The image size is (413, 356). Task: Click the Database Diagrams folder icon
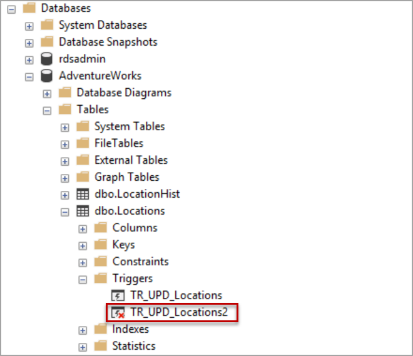pyautogui.click(x=64, y=93)
